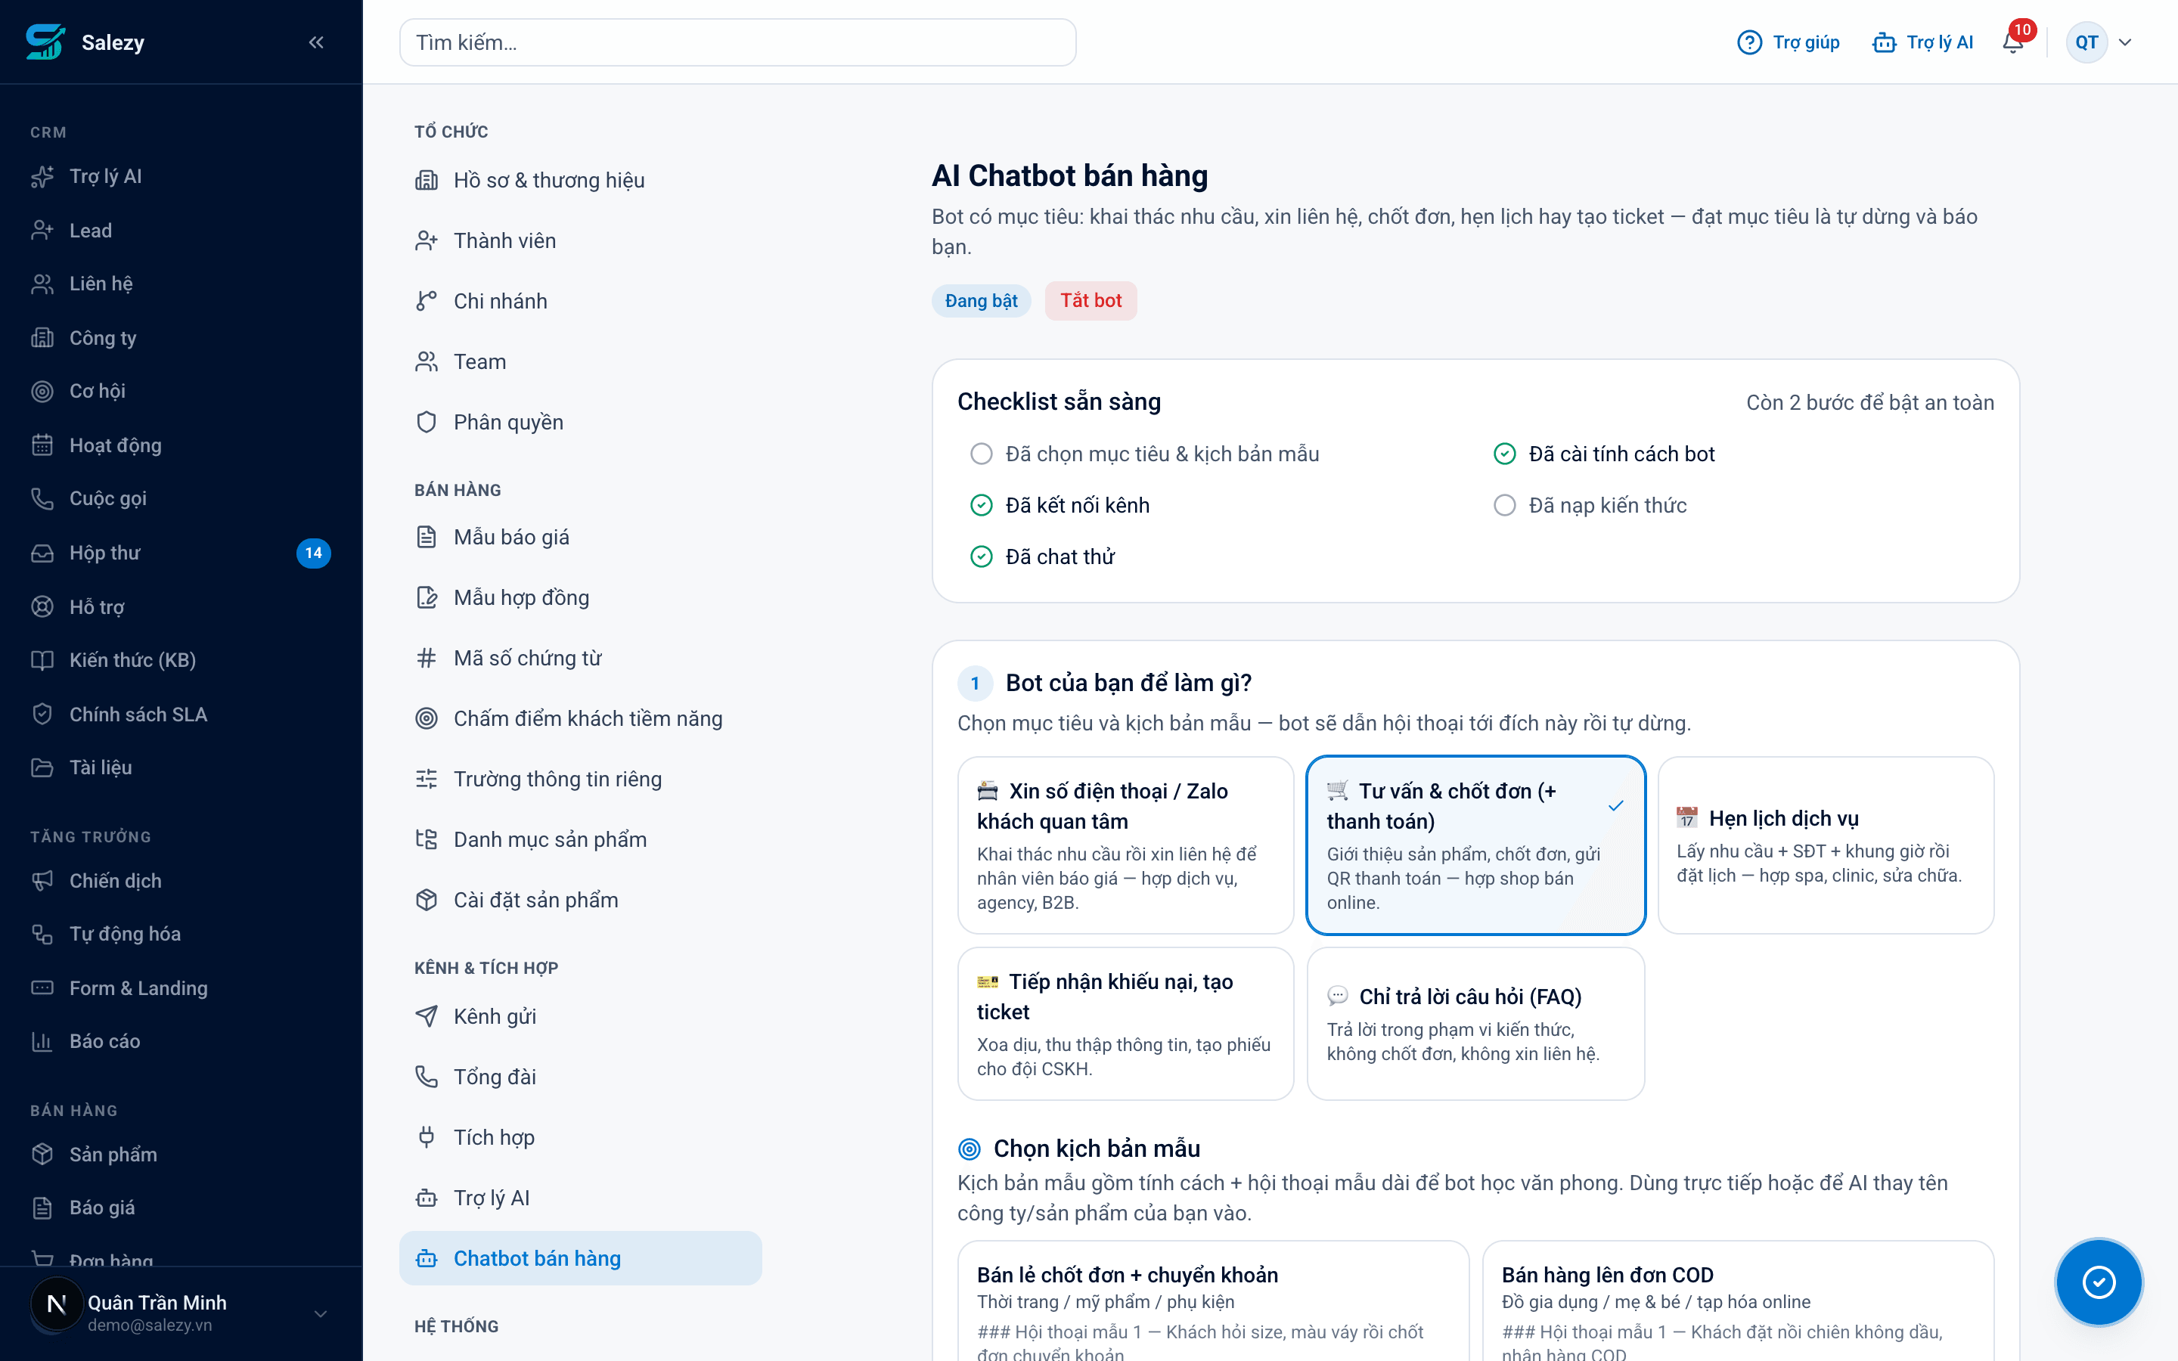Click the Salezy logo icon
Screen dimensions: 2178x1361
tap(45, 42)
